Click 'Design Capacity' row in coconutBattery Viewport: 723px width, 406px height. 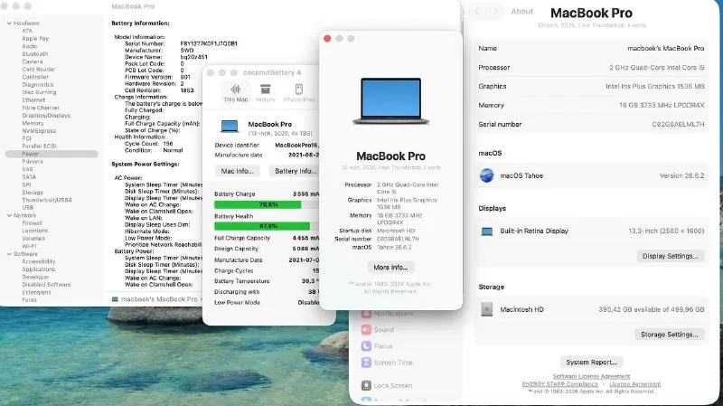[267, 249]
